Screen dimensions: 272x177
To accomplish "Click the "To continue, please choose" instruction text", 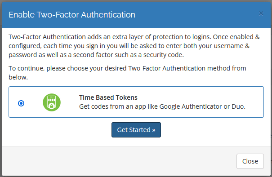I will point(127,73).
